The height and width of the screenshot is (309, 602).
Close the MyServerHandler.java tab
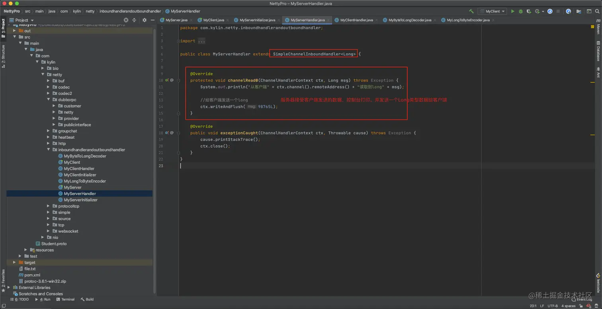(x=329, y=20)
